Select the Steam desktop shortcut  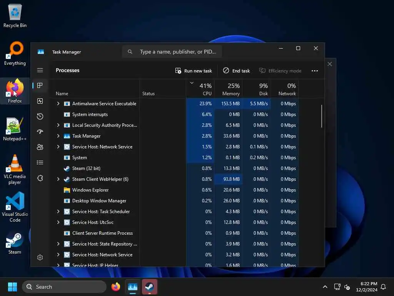point(15,243)
